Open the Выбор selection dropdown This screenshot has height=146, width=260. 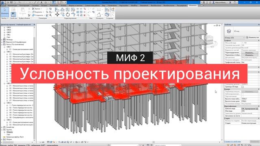[x=5, y=18]
